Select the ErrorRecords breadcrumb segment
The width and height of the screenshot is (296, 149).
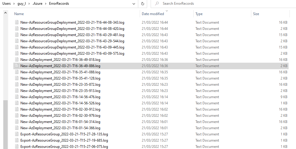tap(59, 4)
